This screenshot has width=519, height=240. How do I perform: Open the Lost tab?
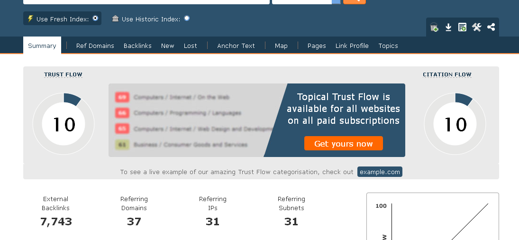[x=191, y=46]
